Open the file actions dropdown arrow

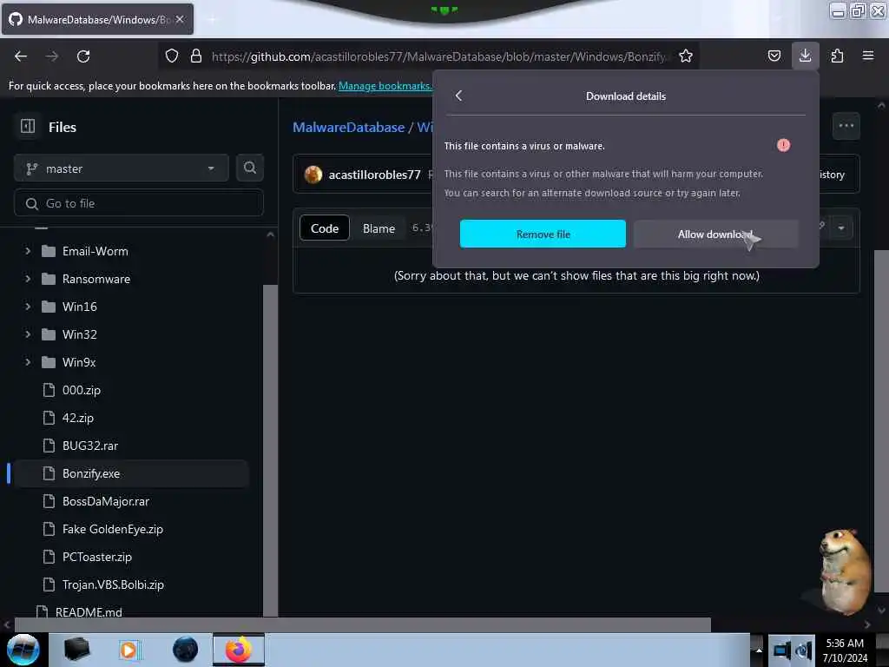click(x=841, y=228)
